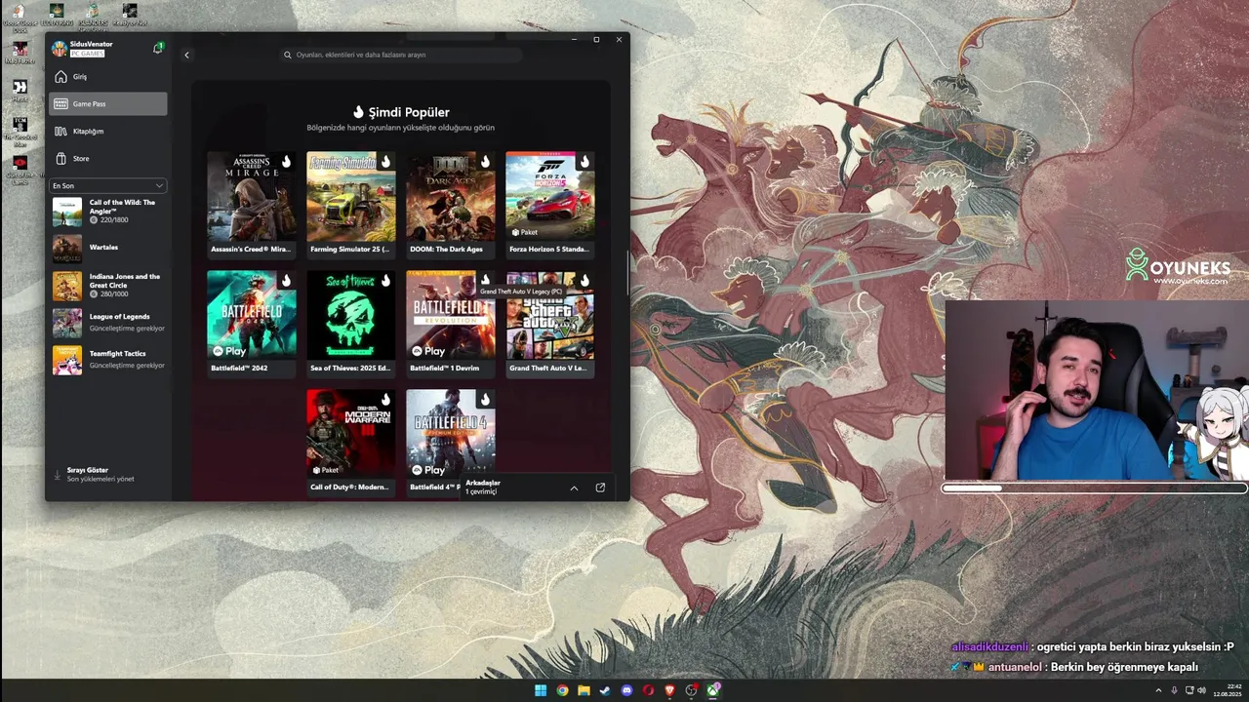This screenshot has height=702, width=1249.
Task: Expand the En Son sort dropdown
Action: pos(108,185)
